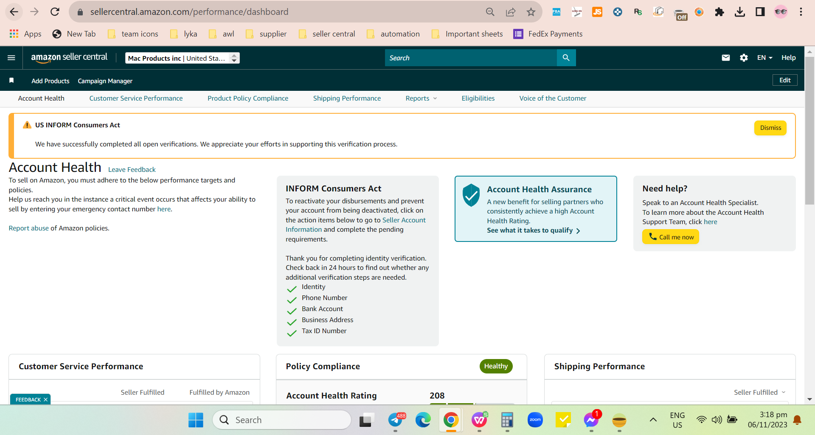Open the Help link
Image resolution: width=815 pixels, height=435 pixels.
(x=789, y=58)
